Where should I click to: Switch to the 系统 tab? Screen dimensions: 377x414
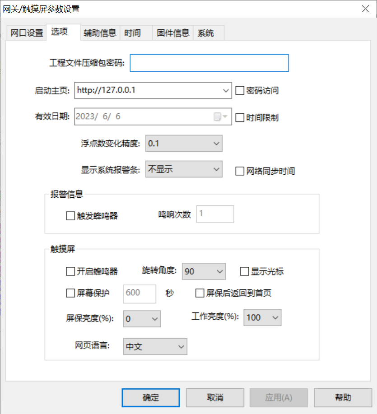[x=209, y=33]
